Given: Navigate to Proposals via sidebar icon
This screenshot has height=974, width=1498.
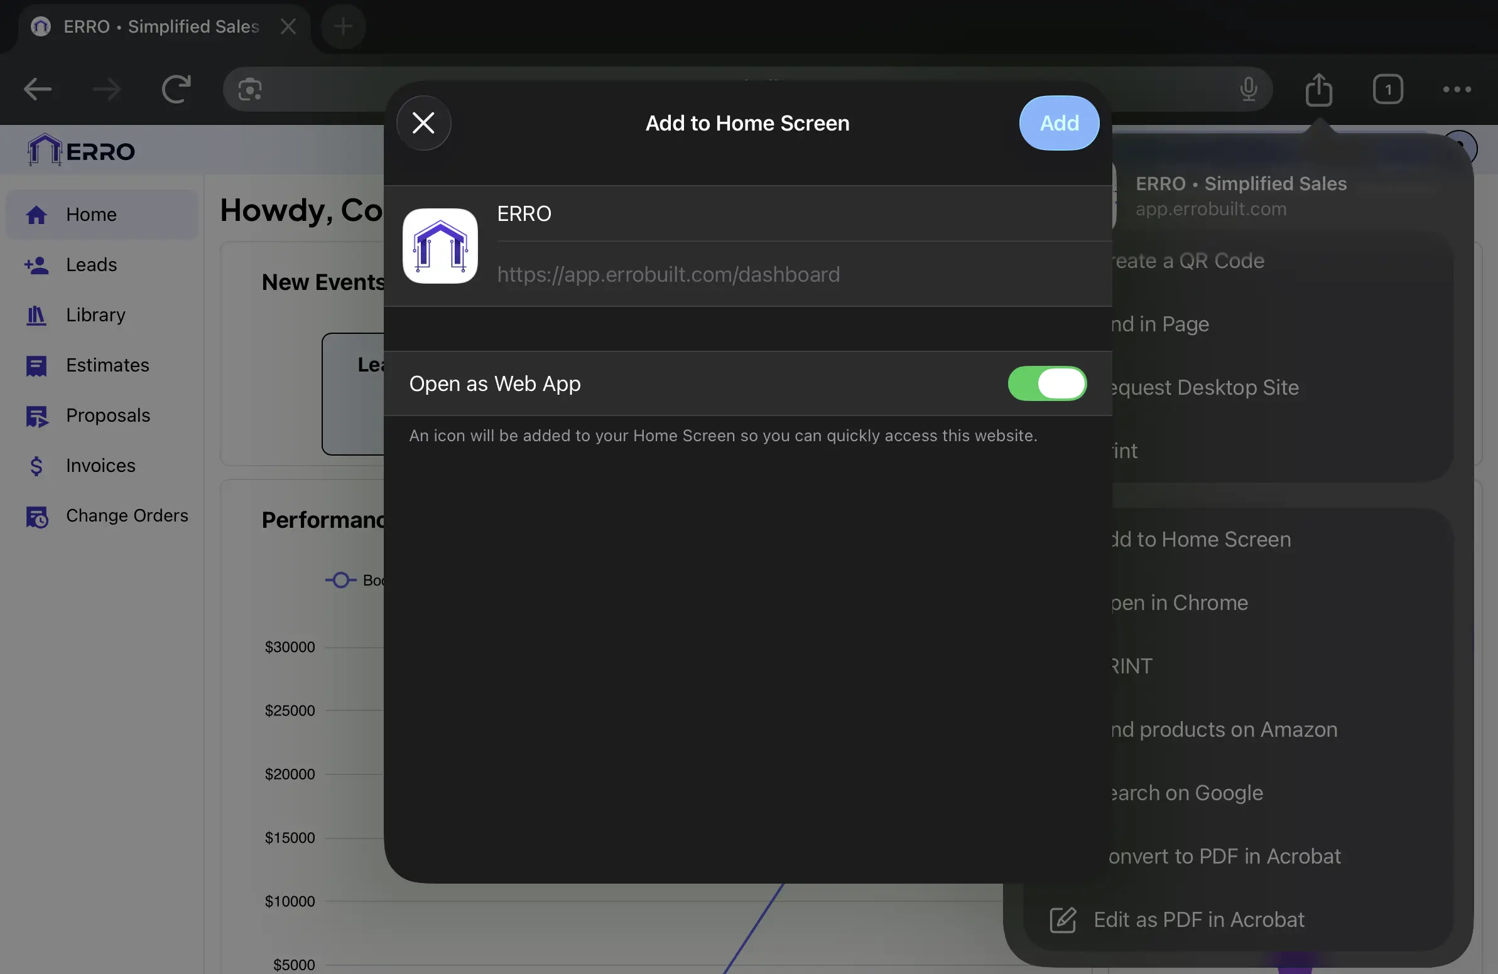Looking at the screenshot, I should pyautogui.click(x=38, y=415).
